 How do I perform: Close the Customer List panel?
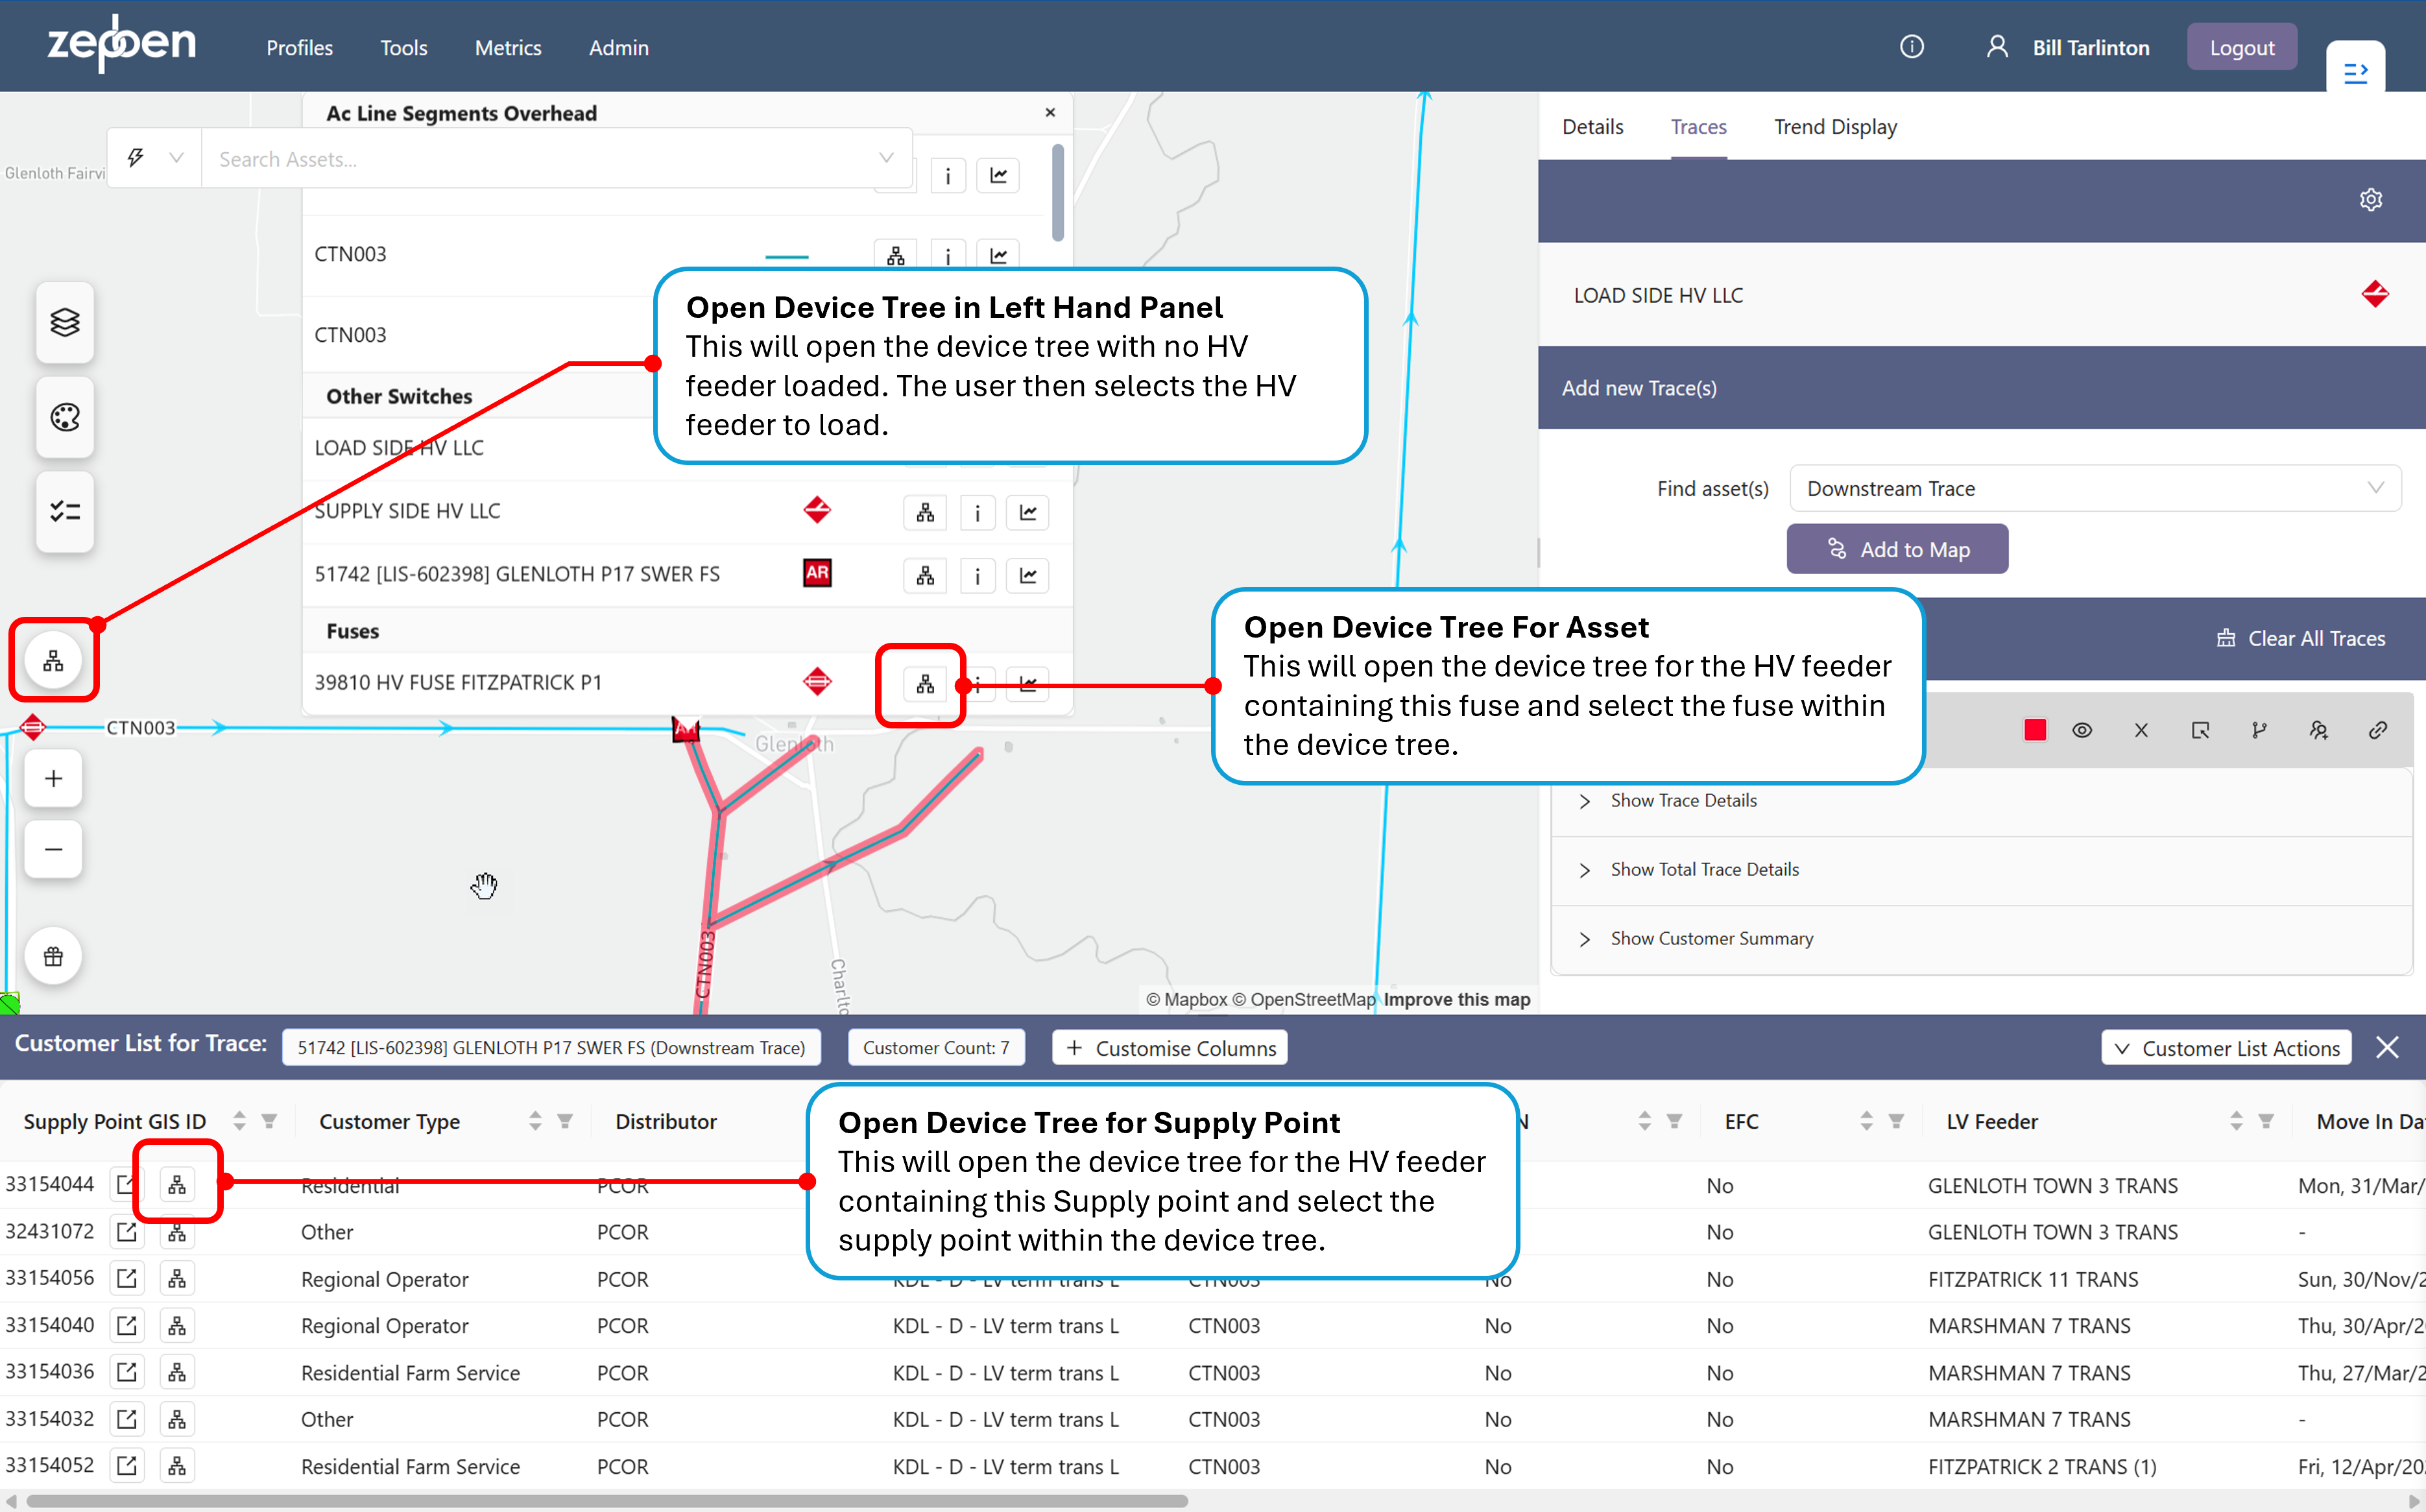pos(2387,1047)
